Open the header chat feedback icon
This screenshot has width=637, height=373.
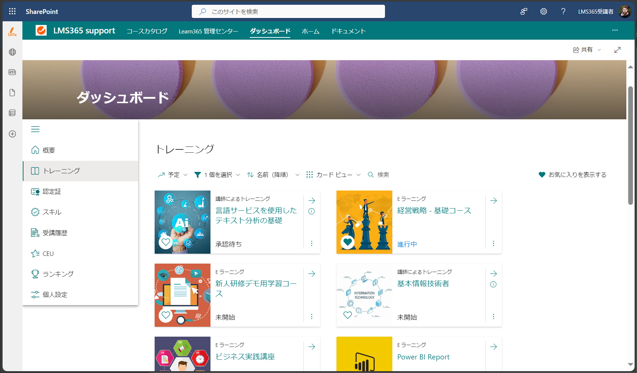pyautogui.click(x=524, y=11)
